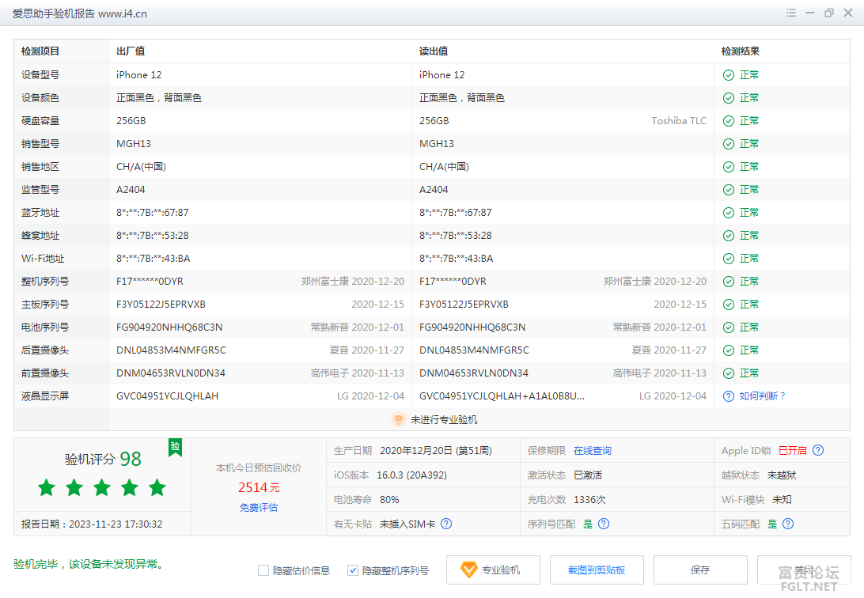Click the green check icon in 销售地区 row
Image resolution: width=864 pixels, height=598 pixels.
(729, 167)
